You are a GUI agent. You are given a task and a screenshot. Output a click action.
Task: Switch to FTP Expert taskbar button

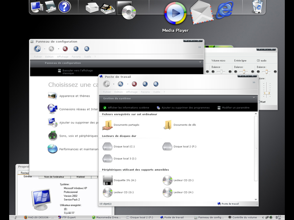67,217
